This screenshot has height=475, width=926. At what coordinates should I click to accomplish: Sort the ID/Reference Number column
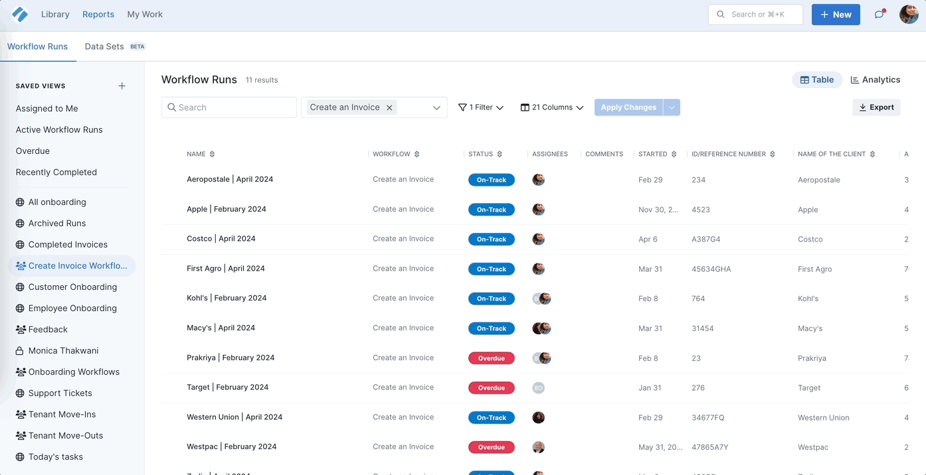click(x=772, y=154)
